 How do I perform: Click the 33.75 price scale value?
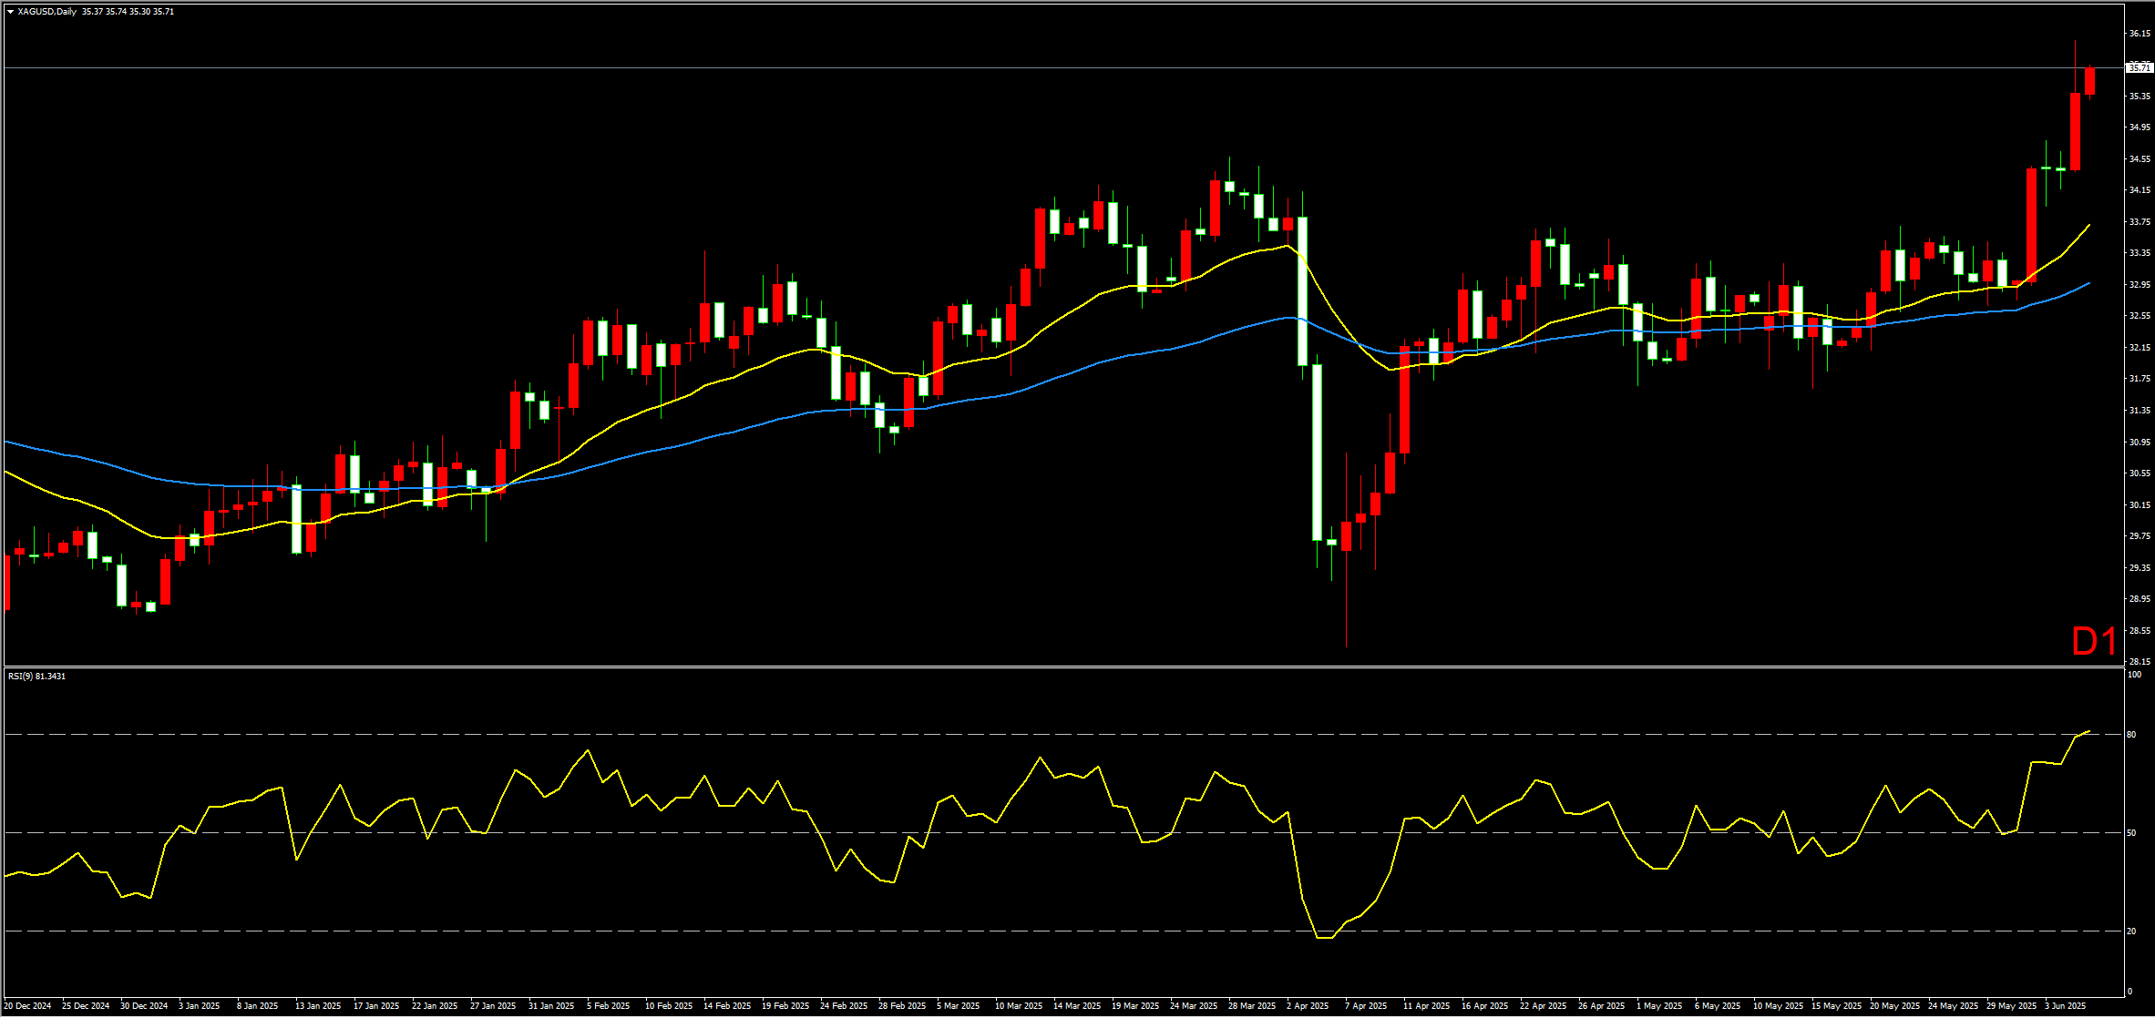pos(2140,221)
